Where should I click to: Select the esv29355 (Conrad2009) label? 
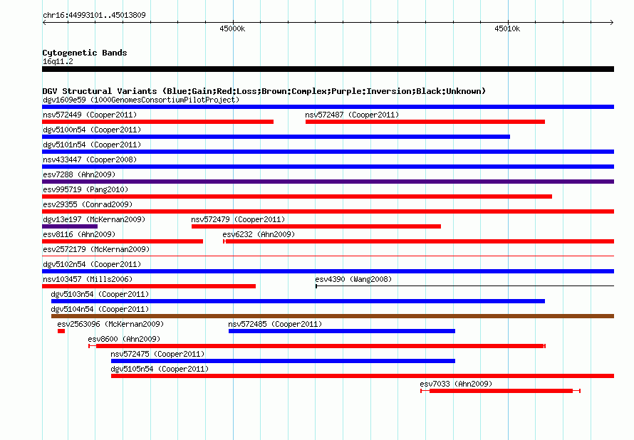pyautogui.click(x=88, y=204)
